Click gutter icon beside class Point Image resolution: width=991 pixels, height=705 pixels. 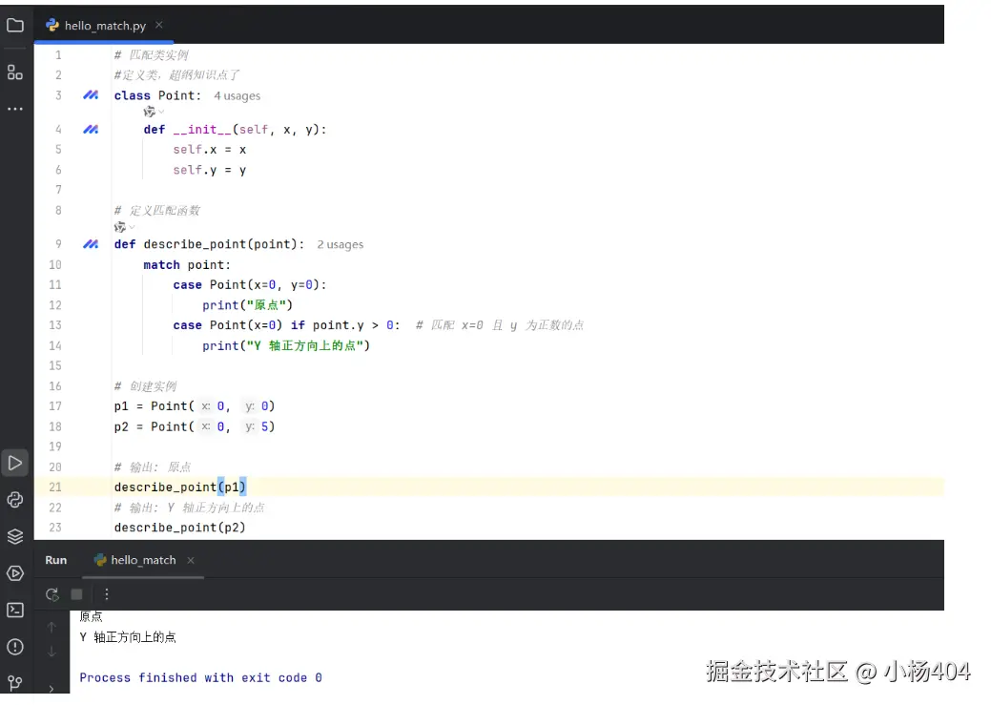pos(91,94)
